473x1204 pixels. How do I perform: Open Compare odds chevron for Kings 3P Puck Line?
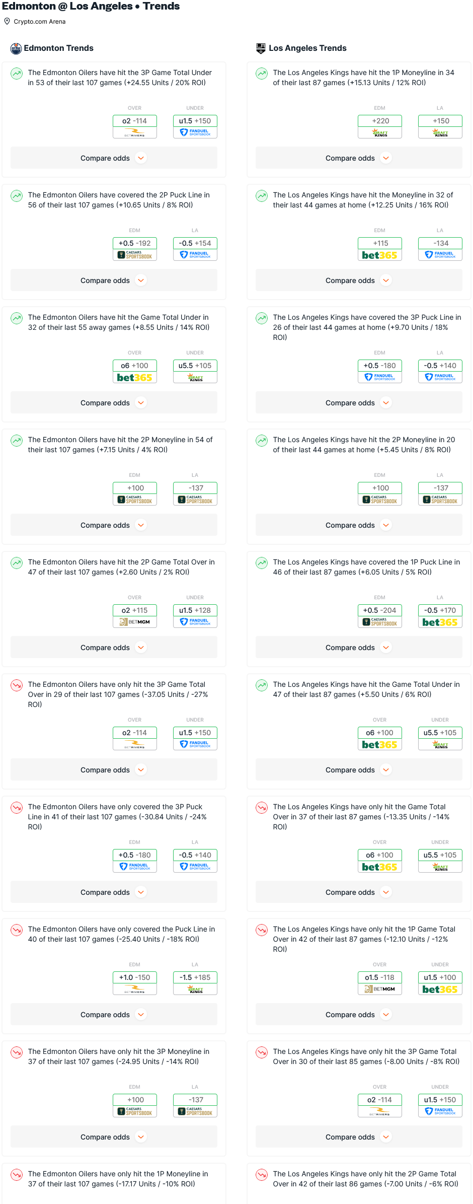(386, 403)
